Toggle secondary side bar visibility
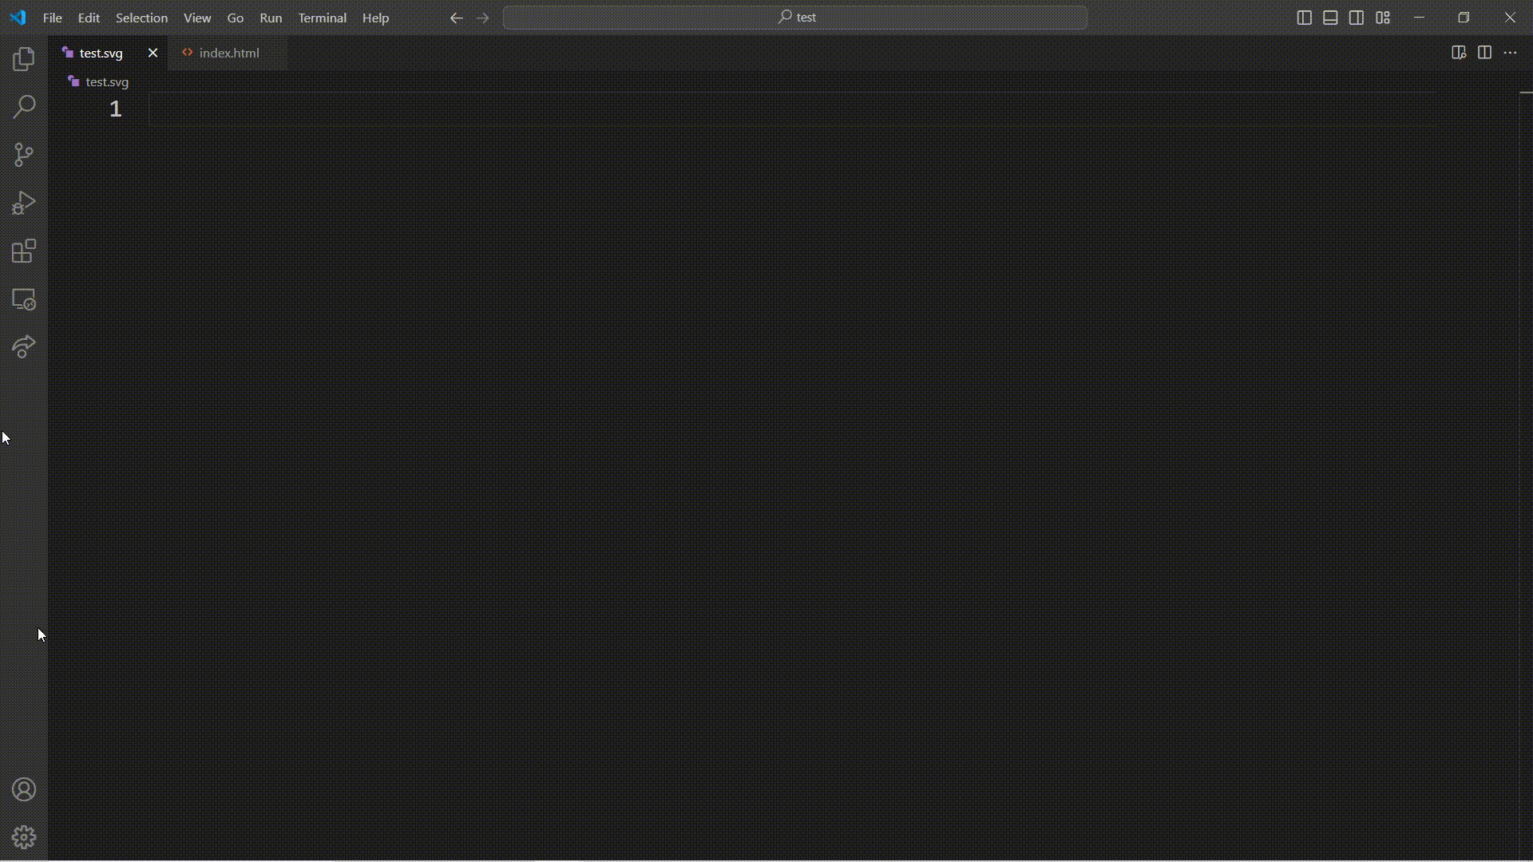 coord(1357,18)
